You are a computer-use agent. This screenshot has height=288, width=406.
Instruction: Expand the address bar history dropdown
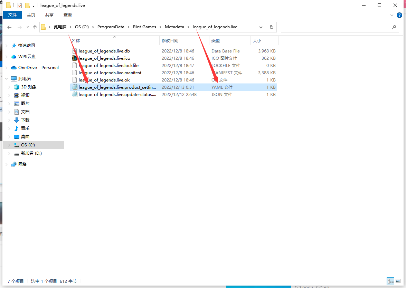pos(261,27)
